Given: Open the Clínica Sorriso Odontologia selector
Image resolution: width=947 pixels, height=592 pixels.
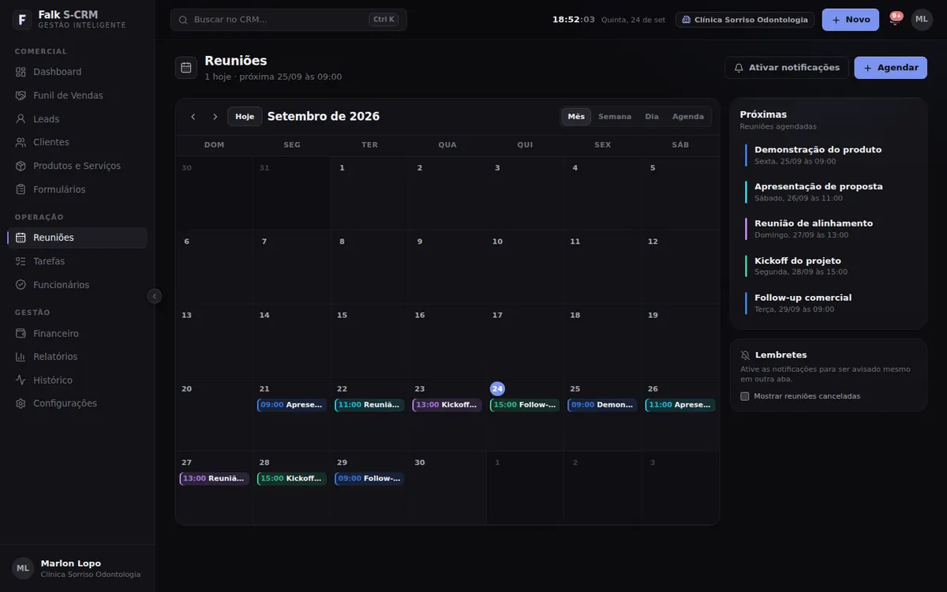Looking at the screenshot, I should (x=746, y=20).
